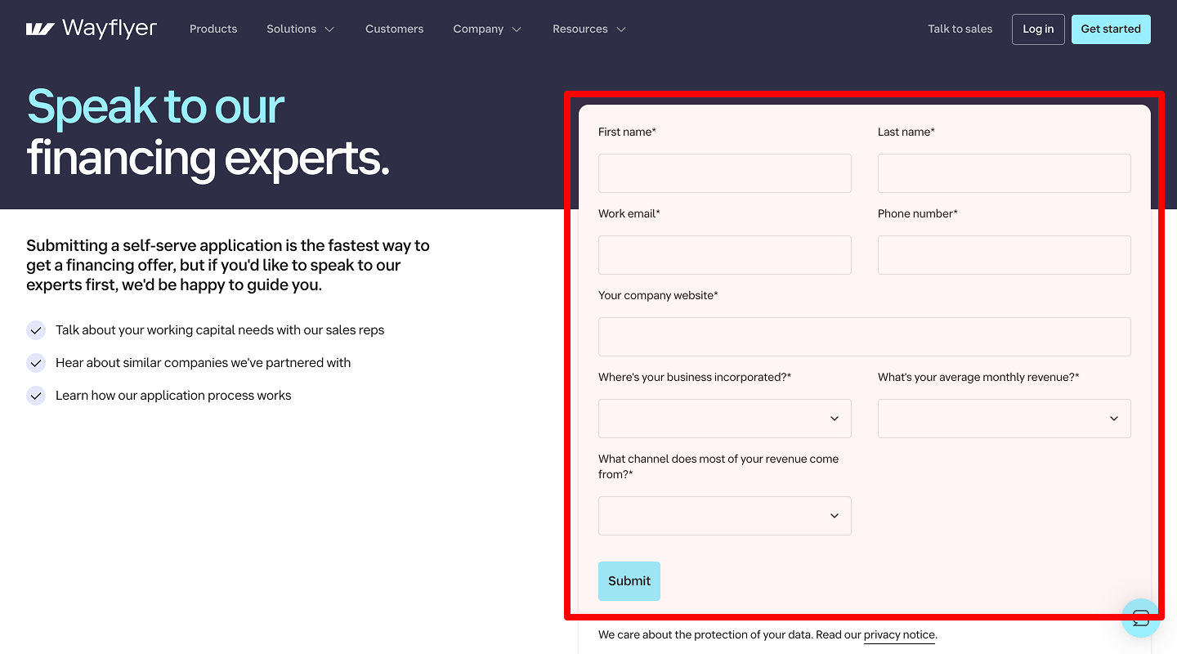The image size is (1177, 654).
Task: Open the revenue channel dropdown
Action: tap(724, 515)
